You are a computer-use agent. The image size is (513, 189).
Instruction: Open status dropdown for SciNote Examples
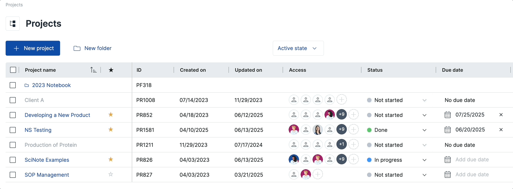pos(424,160)
